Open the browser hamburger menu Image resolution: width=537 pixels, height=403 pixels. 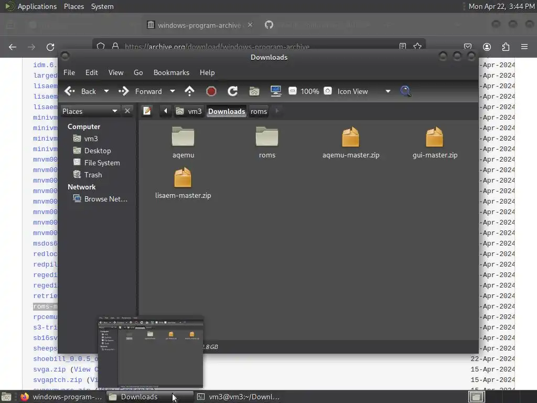(x=524, y=47)
